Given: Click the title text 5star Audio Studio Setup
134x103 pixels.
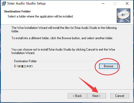Looking at the screenshot, I should pos(26,3).
